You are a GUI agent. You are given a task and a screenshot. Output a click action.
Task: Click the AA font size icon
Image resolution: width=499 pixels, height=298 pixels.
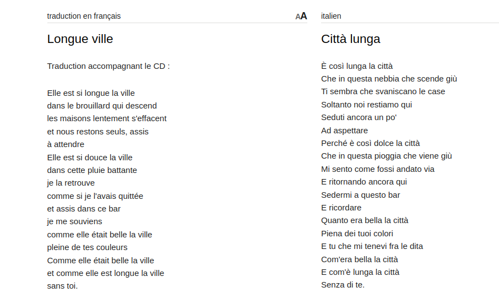click(301, 16)
